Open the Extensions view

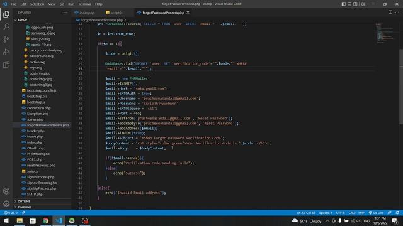click(x=6, y=64)
